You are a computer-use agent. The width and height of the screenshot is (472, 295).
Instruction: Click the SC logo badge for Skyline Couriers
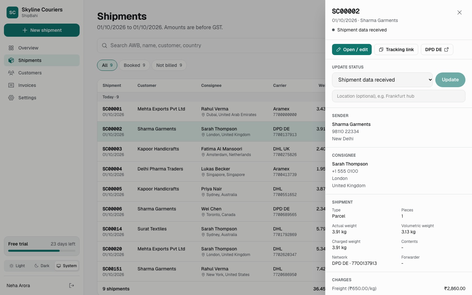[12, 12]
